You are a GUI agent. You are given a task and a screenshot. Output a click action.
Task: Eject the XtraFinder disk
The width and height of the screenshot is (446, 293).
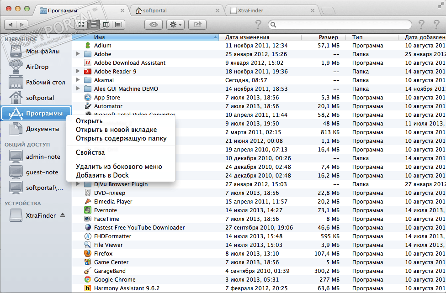(63, 215)
